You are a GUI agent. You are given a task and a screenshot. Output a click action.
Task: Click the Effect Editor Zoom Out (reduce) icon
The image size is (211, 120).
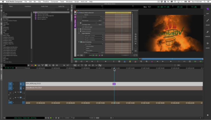point(135,34)
